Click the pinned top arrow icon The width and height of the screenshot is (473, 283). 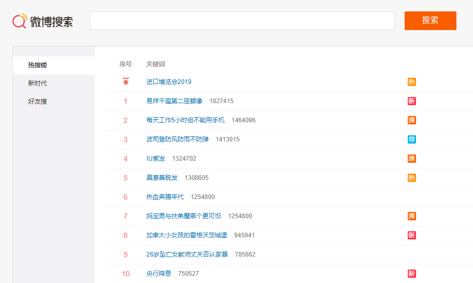[x=125, y=81]
